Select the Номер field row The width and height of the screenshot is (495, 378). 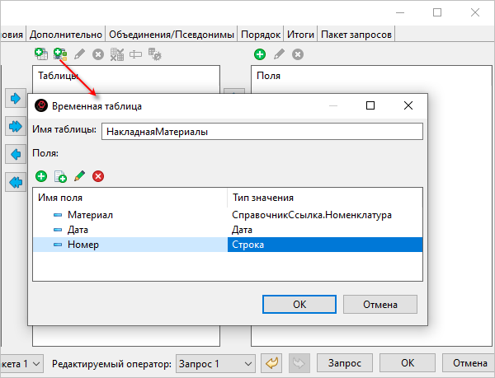(228, 245)
